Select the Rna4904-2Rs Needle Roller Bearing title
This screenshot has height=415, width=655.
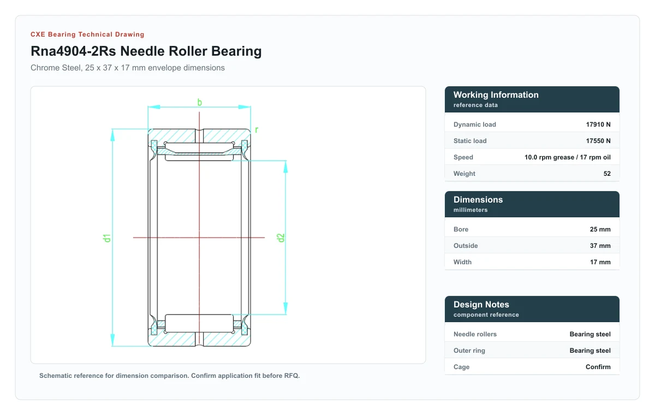[x=146, y=51]
